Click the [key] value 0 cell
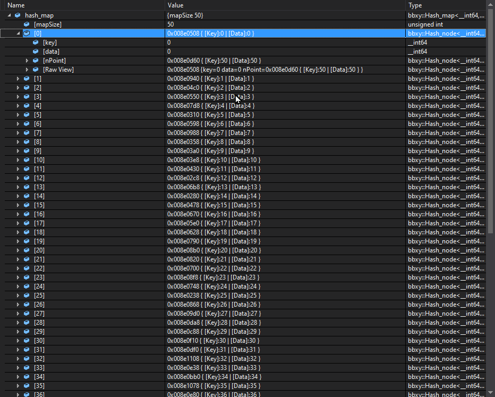The image size is (495, 397). tap(169, 43)
